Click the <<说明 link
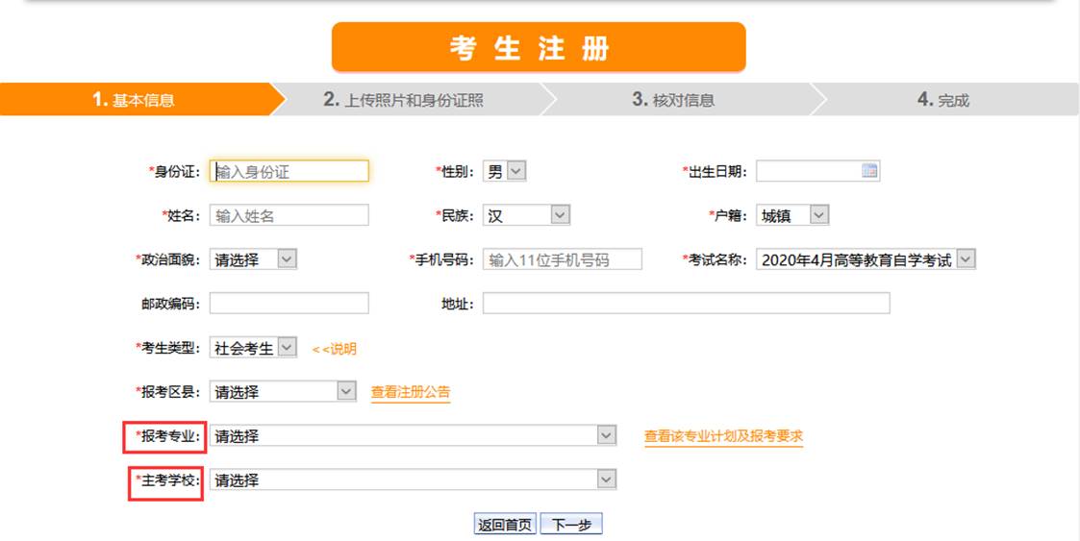 [x=334, y=349]
